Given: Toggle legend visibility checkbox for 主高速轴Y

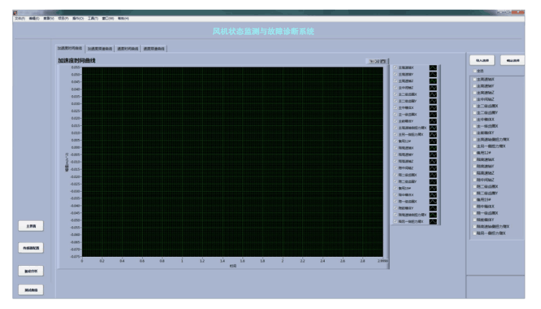Looking at the screenshot, I should pos(394,74).
